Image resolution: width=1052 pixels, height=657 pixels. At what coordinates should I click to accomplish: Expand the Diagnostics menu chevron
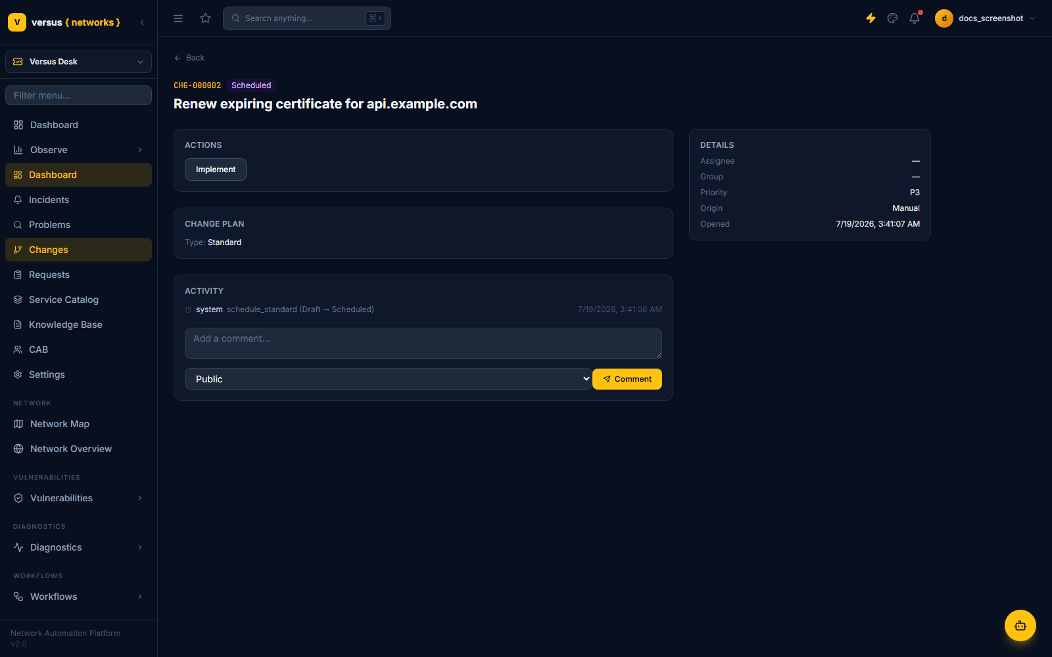[140, 547]
